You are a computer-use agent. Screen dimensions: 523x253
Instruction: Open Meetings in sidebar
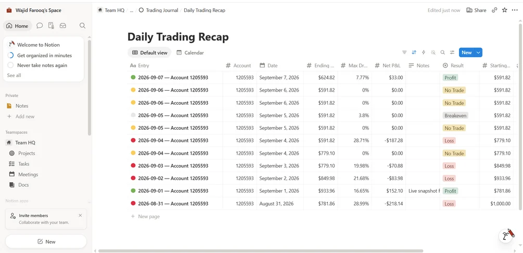pos(28,174)
